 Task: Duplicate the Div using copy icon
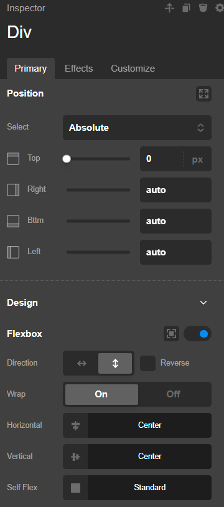[186, 7]
